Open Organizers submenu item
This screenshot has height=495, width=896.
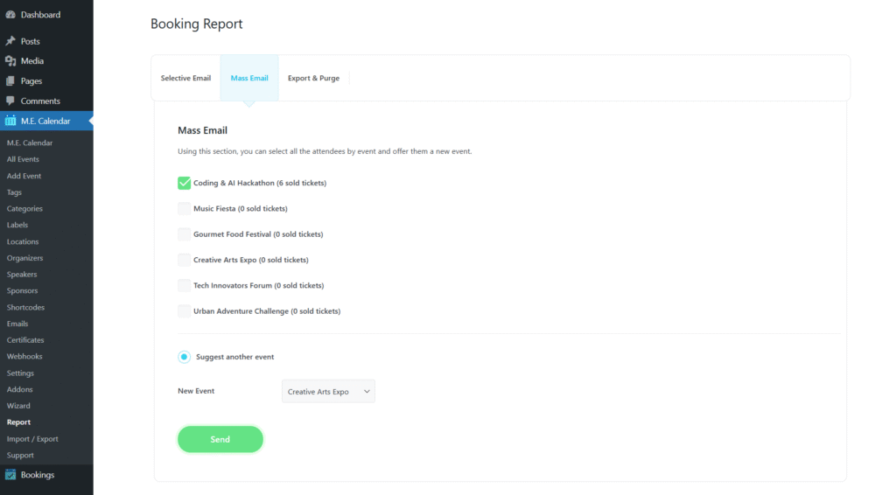[25, 258]
